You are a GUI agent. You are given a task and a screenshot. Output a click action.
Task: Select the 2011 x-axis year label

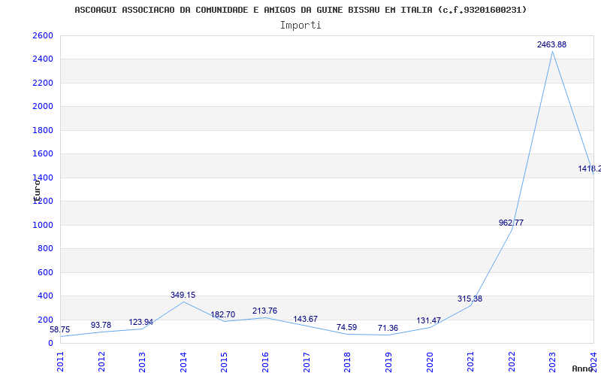click(x=61, y=361)
